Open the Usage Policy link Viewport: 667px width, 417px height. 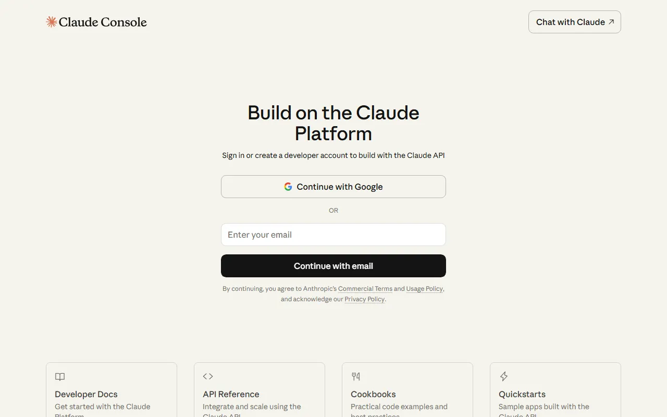pos(424,289)
